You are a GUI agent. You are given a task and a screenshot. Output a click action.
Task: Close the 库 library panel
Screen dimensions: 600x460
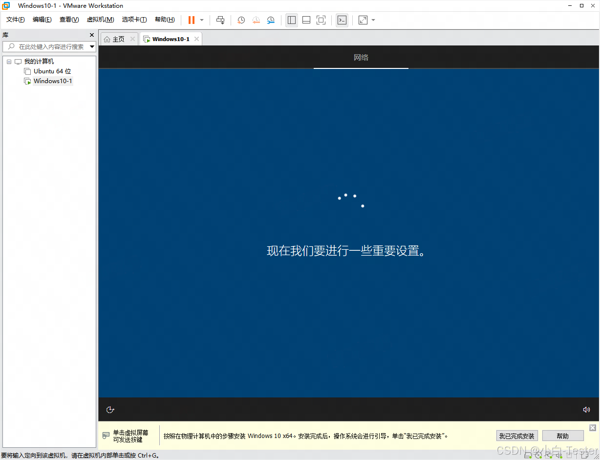click(92, 35)
